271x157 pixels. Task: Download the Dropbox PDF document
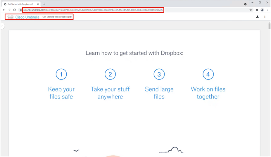pyautogui.click(x=257, y=17)
